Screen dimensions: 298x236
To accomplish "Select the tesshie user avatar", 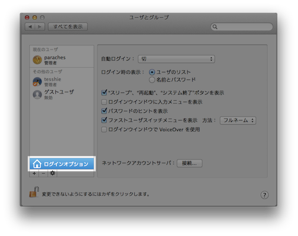I will (37, 82).
